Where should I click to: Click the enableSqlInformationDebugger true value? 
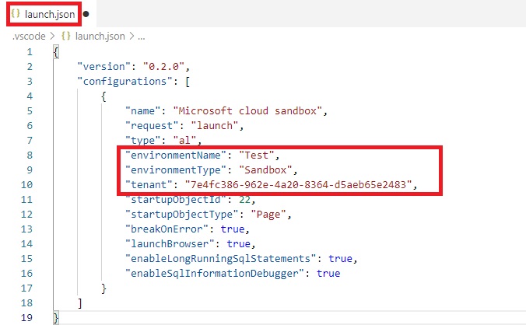[x=328, y=273]
